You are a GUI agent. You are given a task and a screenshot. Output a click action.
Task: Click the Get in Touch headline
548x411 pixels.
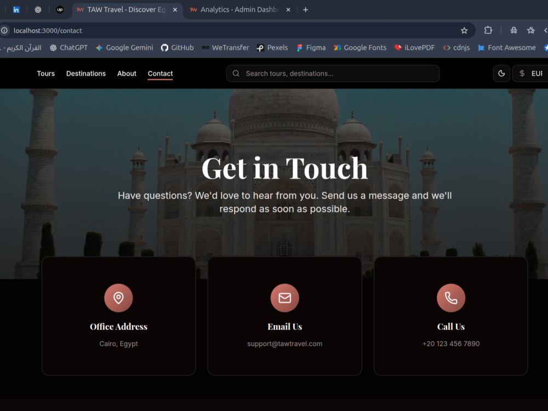[285, 168]
